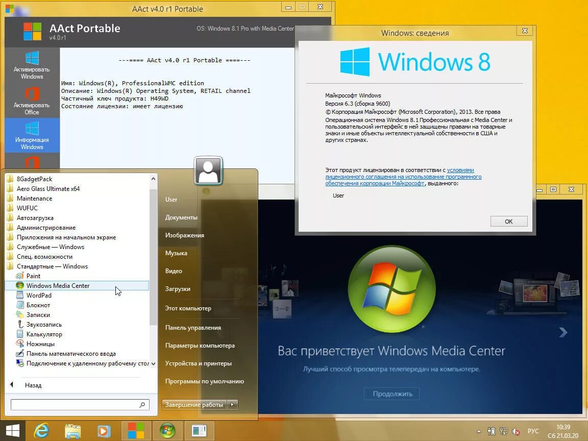Maximize the Windows Media Center window
Viewport: 588px width, 441px height.
click(553, 189)
